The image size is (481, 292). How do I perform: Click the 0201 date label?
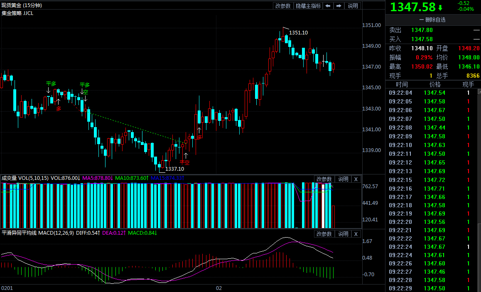click(7, 288)
